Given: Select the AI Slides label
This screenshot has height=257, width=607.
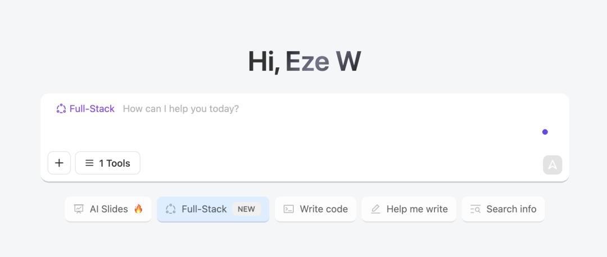Looking at the screenshot, I should [x=108, y=209].
